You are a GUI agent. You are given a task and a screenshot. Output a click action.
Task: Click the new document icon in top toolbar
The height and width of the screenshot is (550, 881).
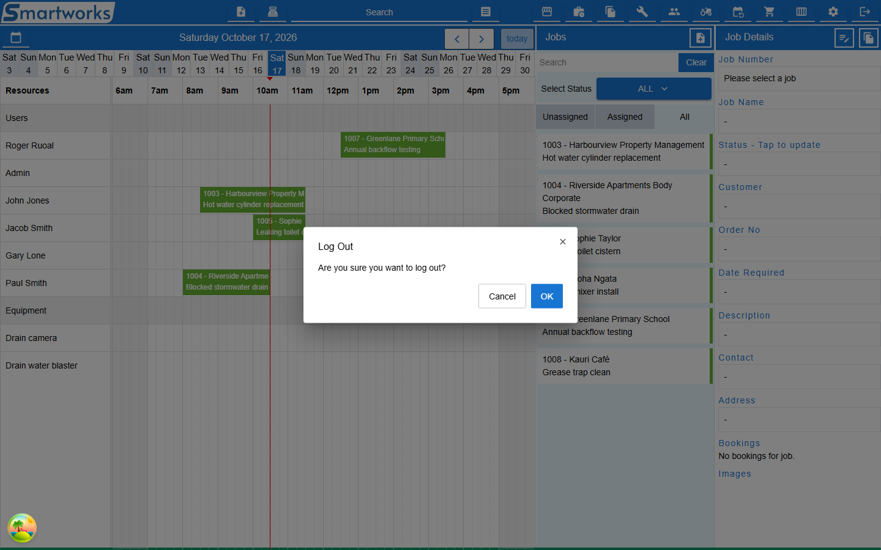coord(241,12)
